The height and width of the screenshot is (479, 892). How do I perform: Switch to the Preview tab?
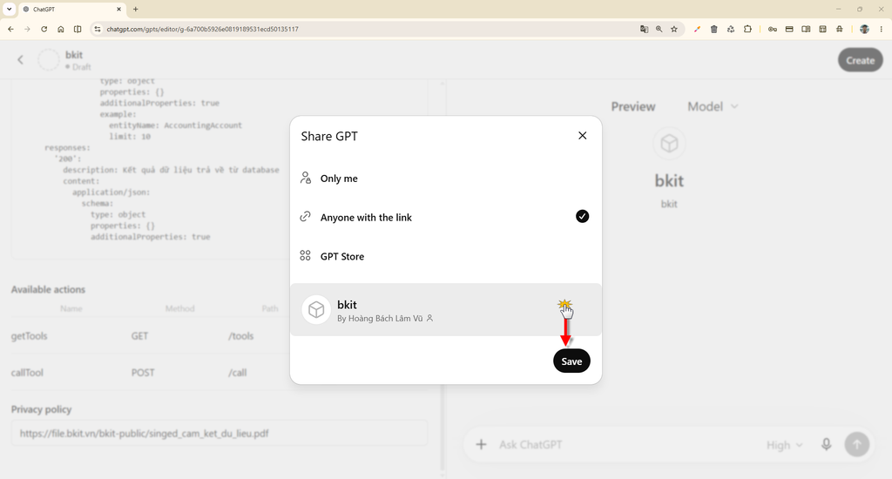[x=633, y=106]
